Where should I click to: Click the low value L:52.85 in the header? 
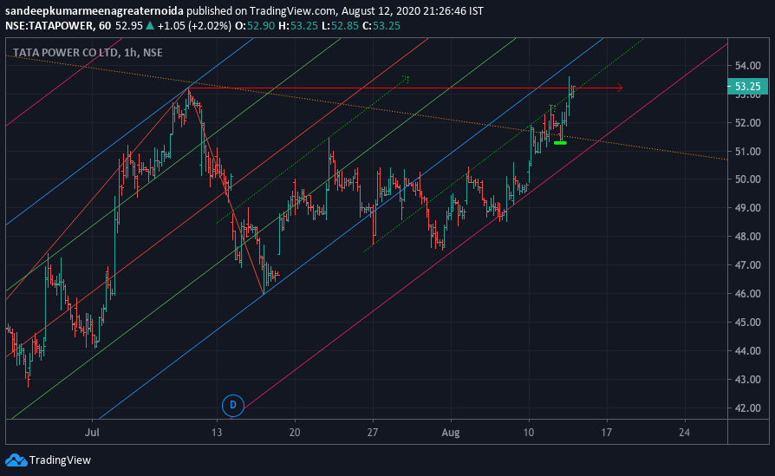[x=340, y=26]
